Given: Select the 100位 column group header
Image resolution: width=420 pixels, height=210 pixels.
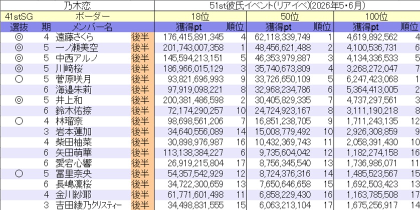Looking at the screenshot, I should coord(377,17).
